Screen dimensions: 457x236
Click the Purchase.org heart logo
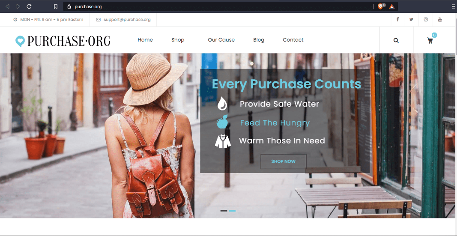click(20, 41)
